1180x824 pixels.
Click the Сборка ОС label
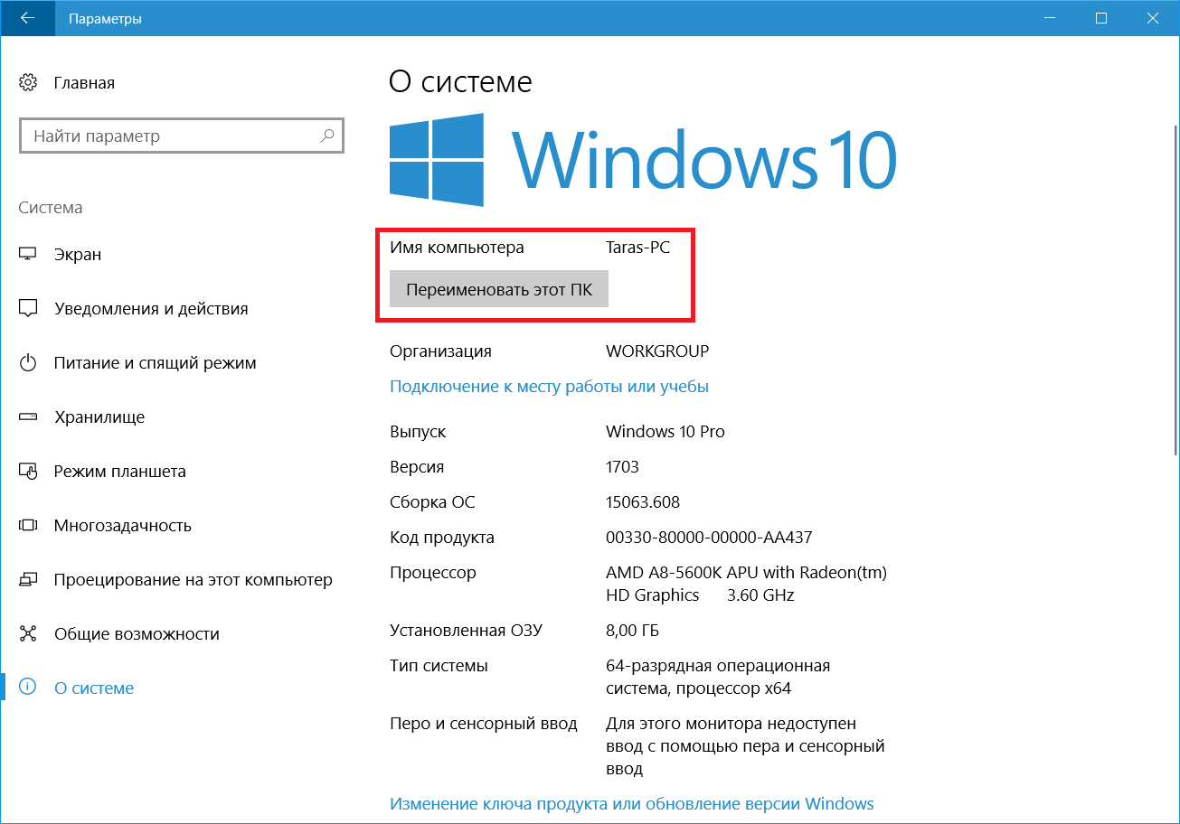(432, 502)
